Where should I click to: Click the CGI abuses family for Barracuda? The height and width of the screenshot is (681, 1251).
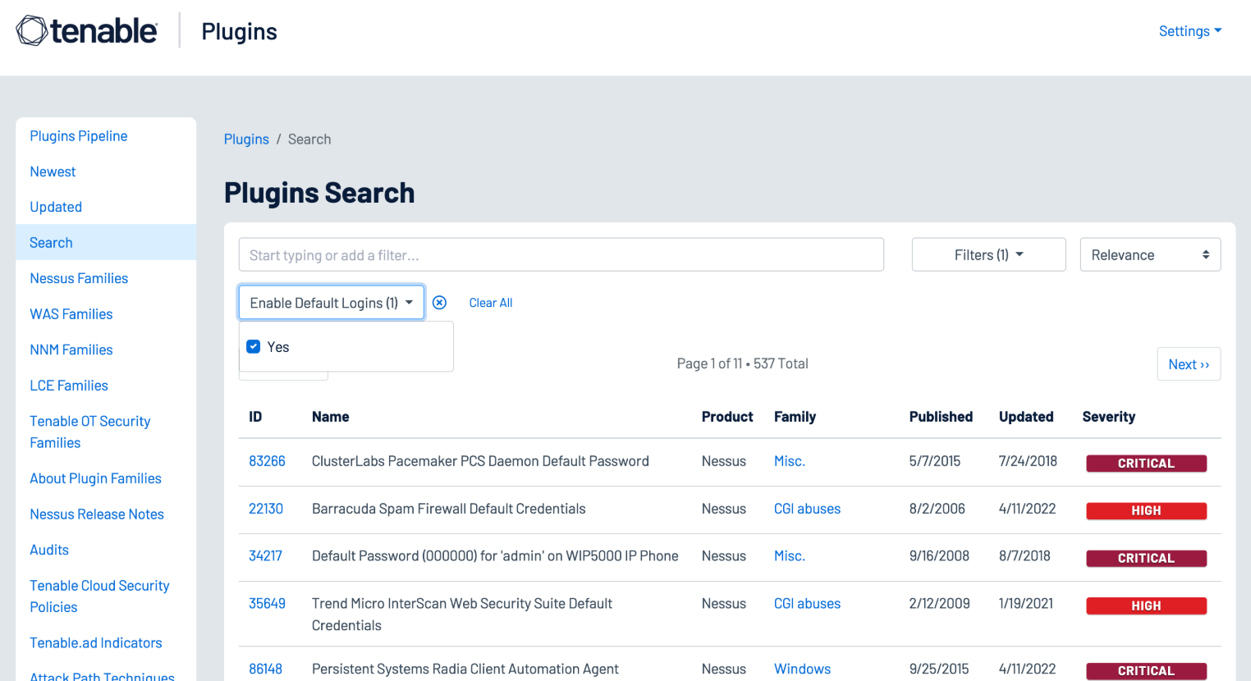pos(807,509)
